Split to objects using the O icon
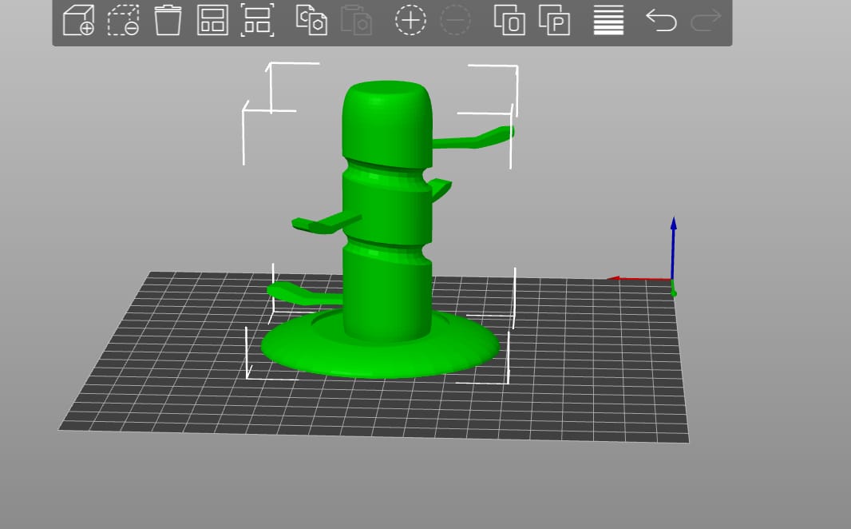The height and width of the screenshot is (529, 851). [509, 20]
